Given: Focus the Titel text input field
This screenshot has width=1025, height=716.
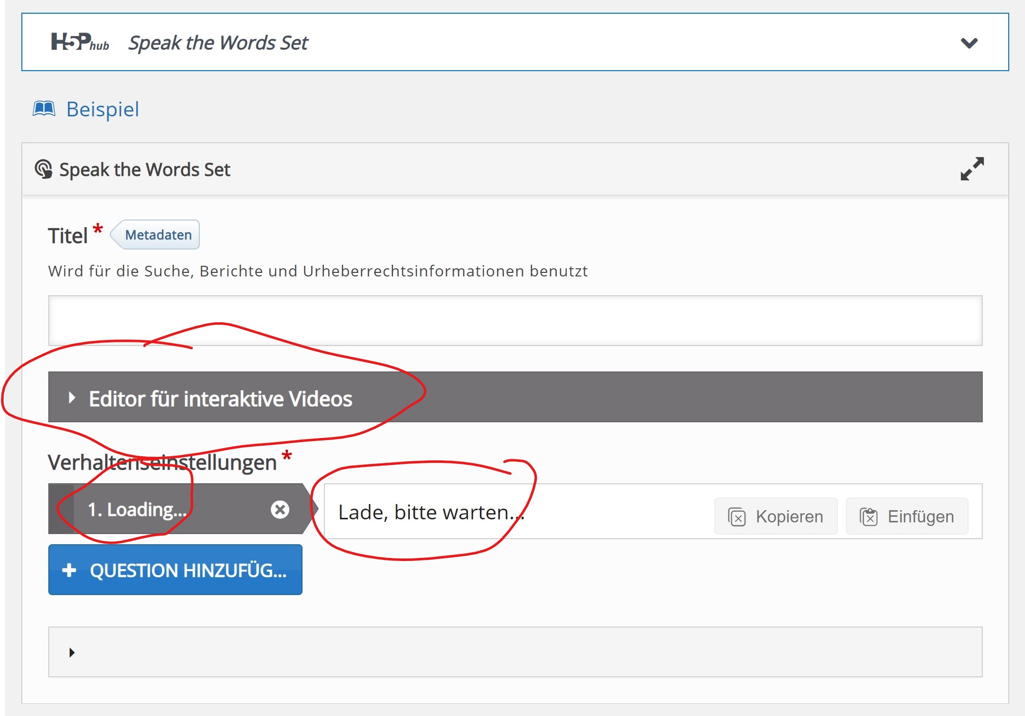Looking at the screenshot, I should (515, 321).
